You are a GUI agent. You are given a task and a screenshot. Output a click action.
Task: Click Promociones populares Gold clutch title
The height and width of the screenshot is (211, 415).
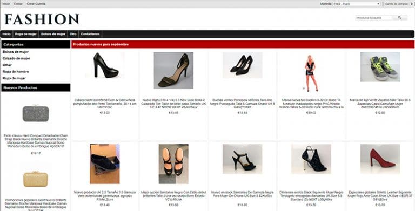pyautogui.click(x=36, y=205)
